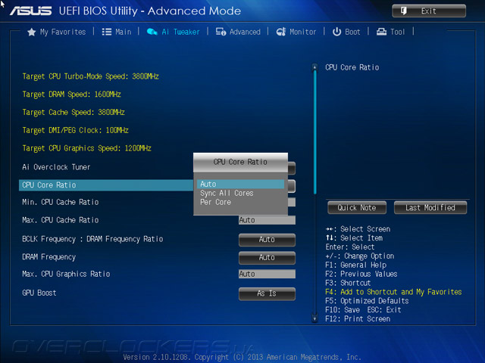This screenshot has width=485, height=363.
Task: Click the settings list scrollbar thumb
Action: 315,132
